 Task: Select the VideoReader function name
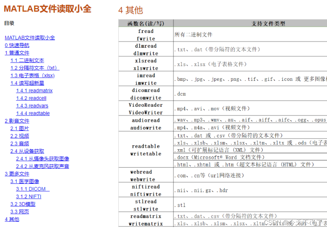pyautogui.click(x=146, y=105)
